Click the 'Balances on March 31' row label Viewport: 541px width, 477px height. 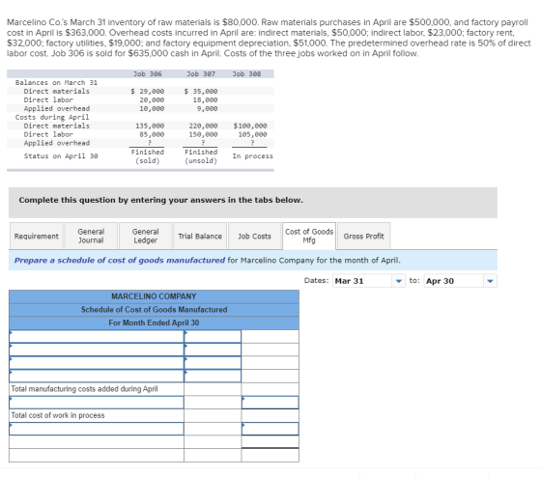(x=57, y=82)
